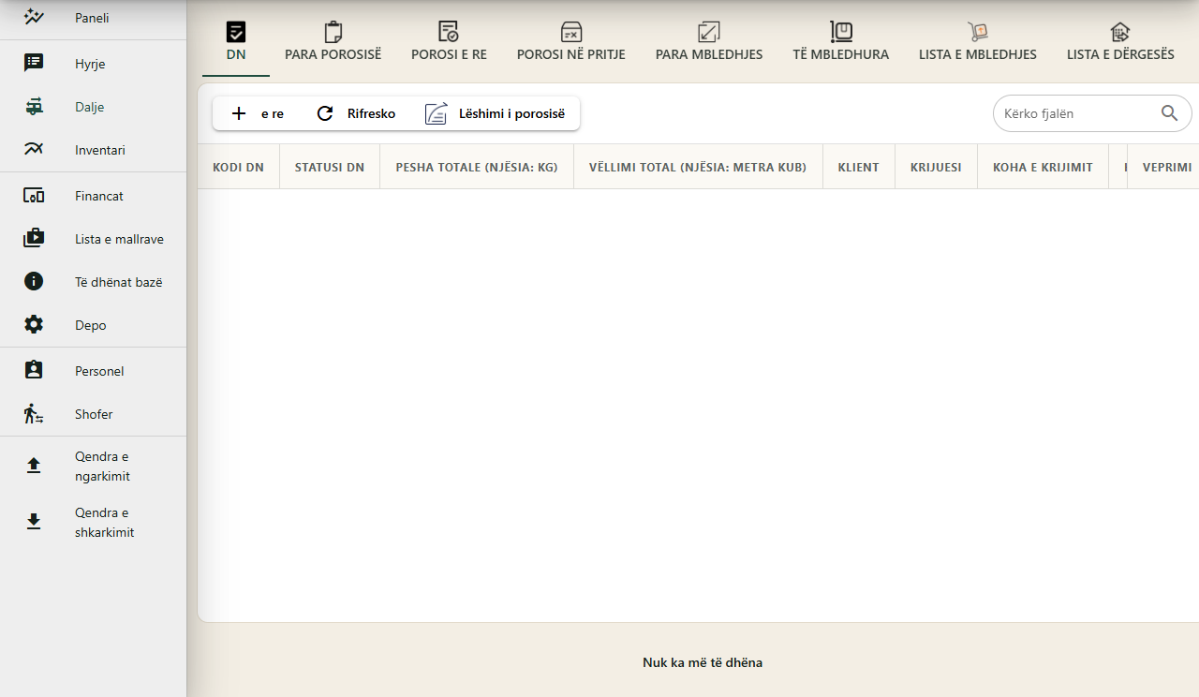Open the Porosi në Pritje tab
The width and height of the screenshot is (1199, 697).
point(571,41)
